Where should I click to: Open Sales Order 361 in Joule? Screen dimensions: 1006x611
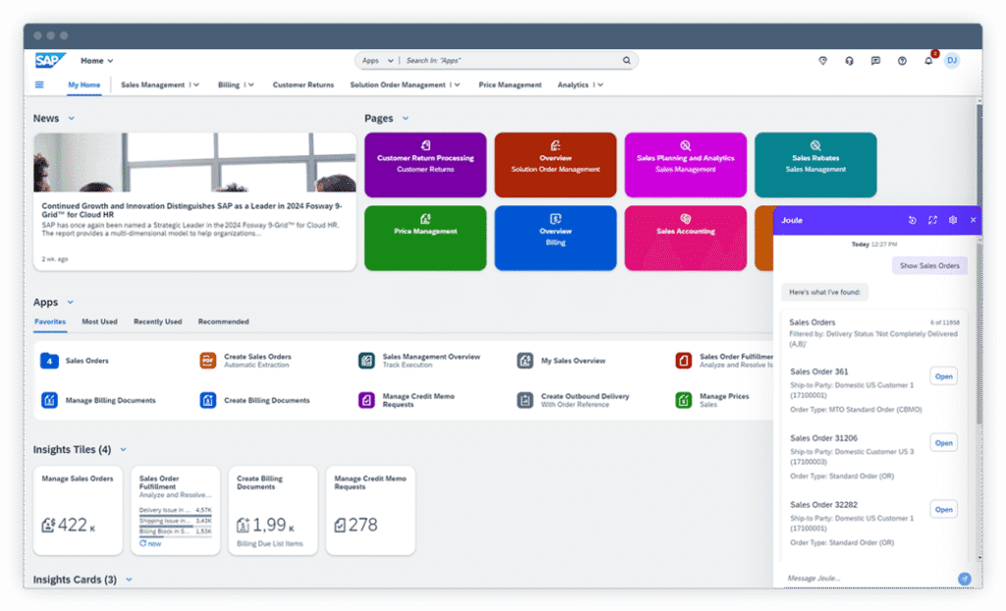(943, 376)
